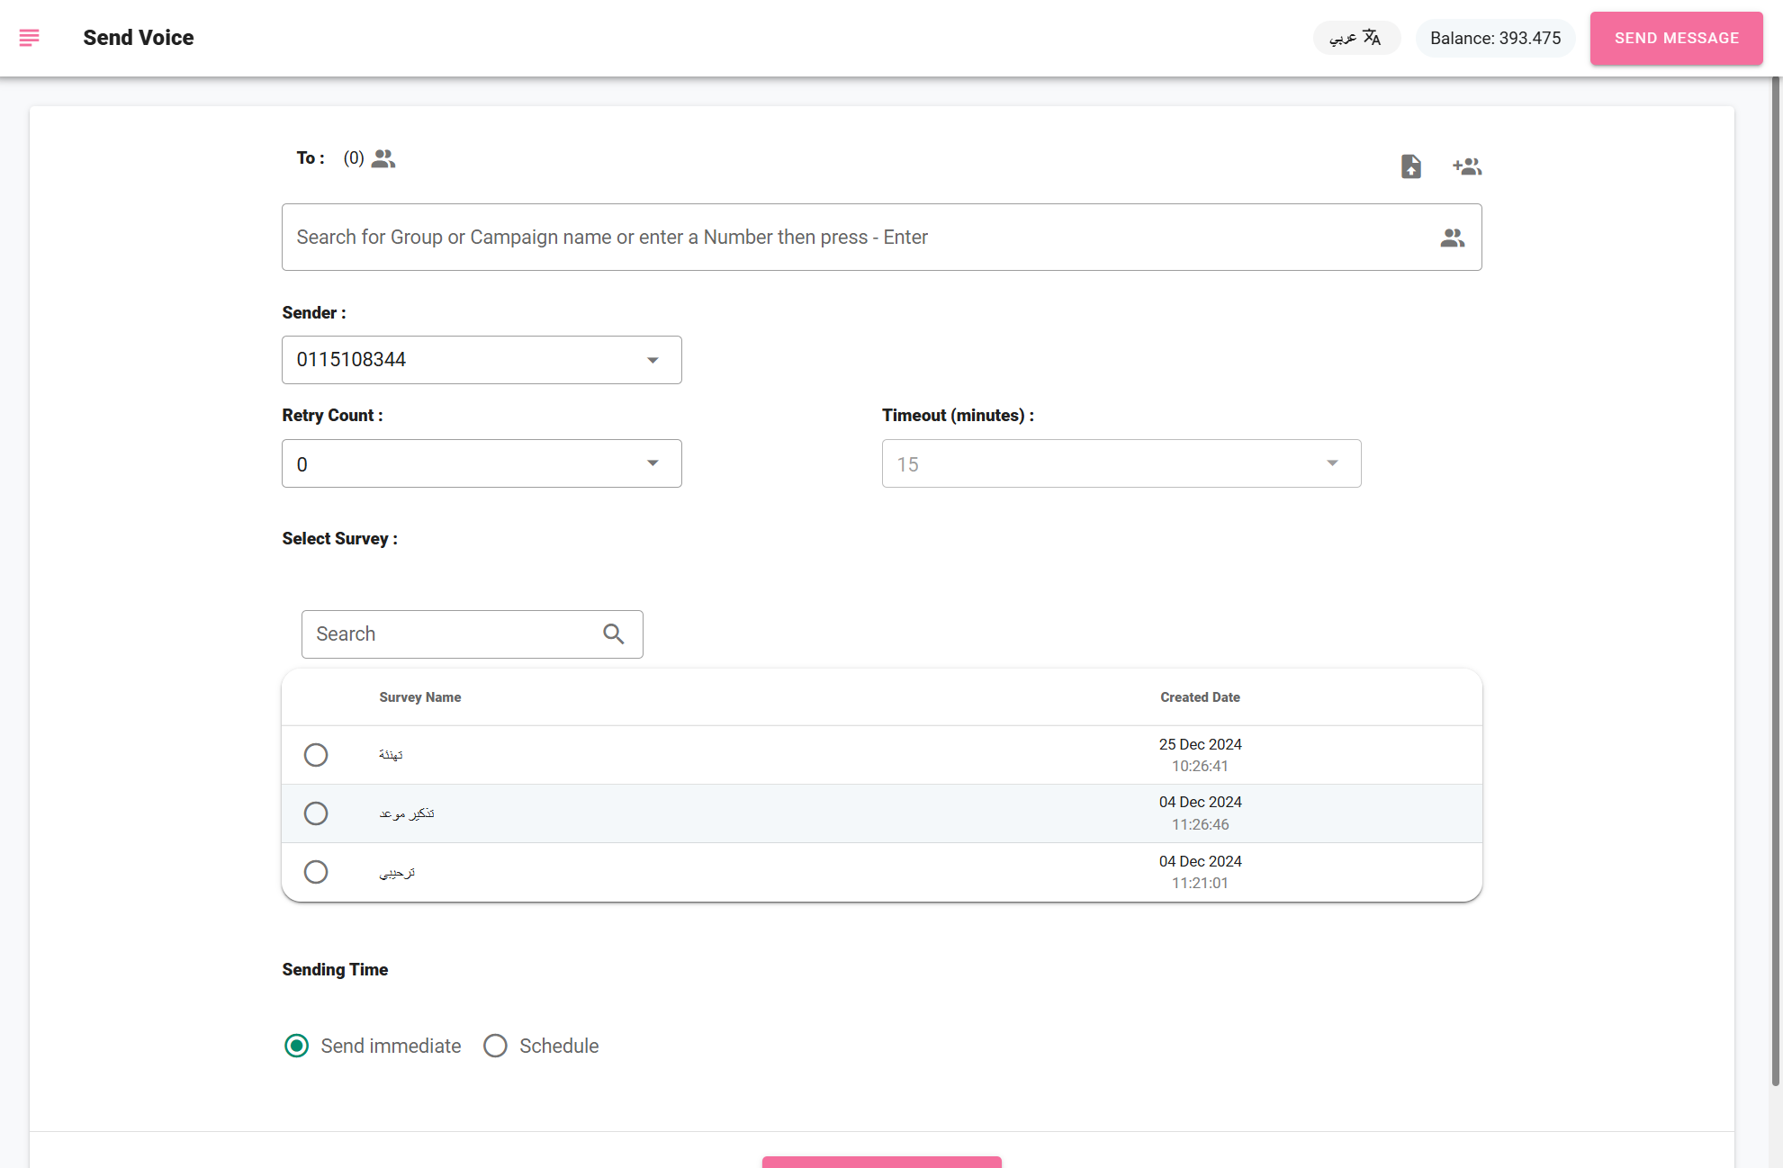This screenshot has height=1168, width=1783.
Task: Click recipients group icon next to To count
Action: click(x=383, y=158)
